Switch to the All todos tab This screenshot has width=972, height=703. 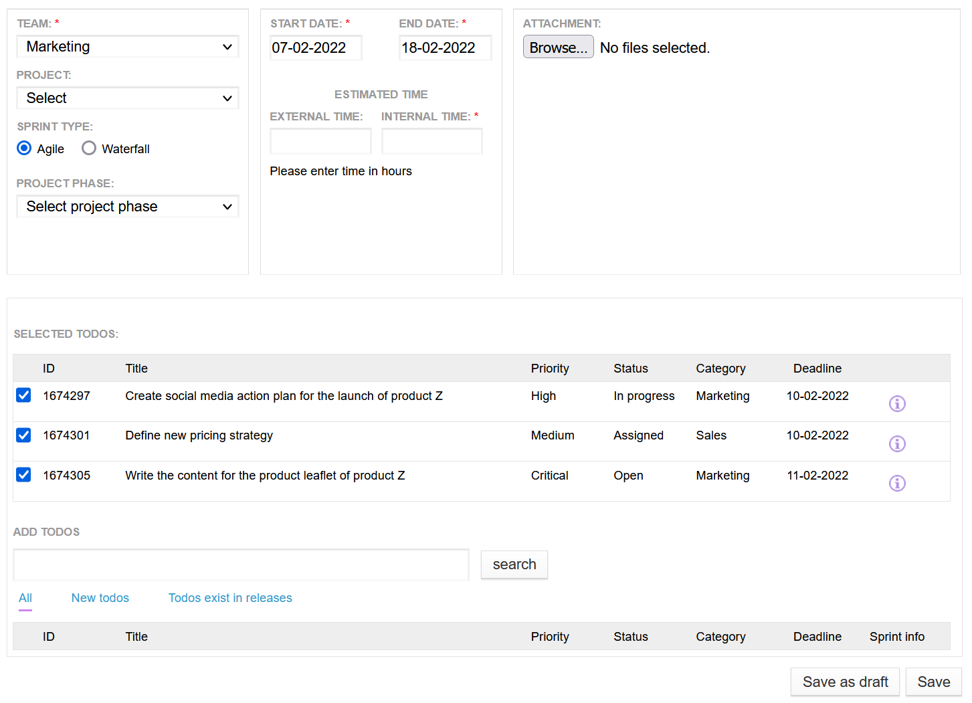(25, 598)
